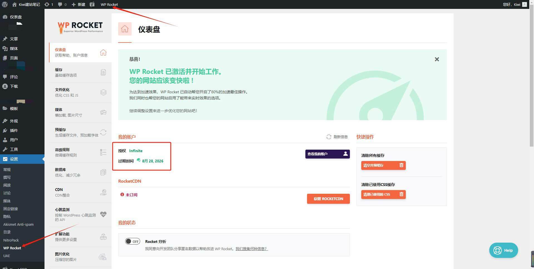Toggle Rocket 分析 switch
The height and width of the screenshot is (269, 534).
[x=132, y=241]
